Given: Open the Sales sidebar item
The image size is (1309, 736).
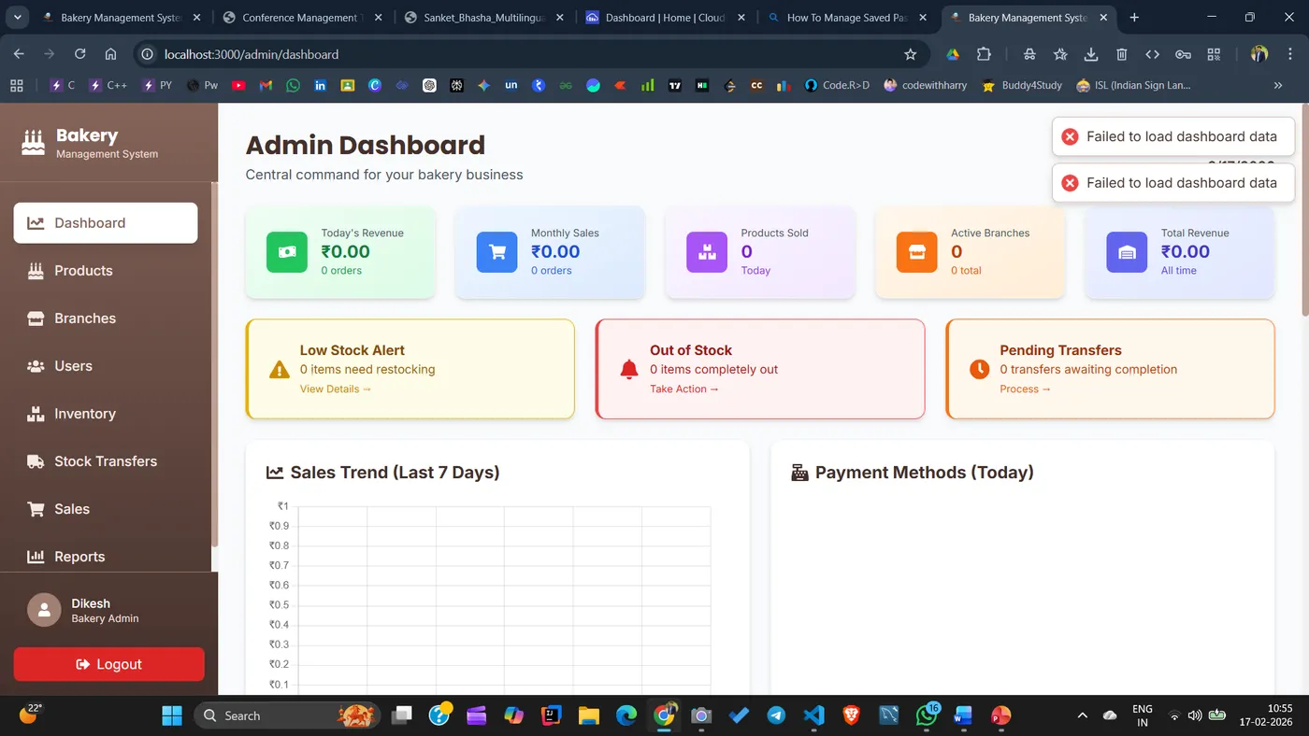Looking at the screenshot, I should (106, 509).
